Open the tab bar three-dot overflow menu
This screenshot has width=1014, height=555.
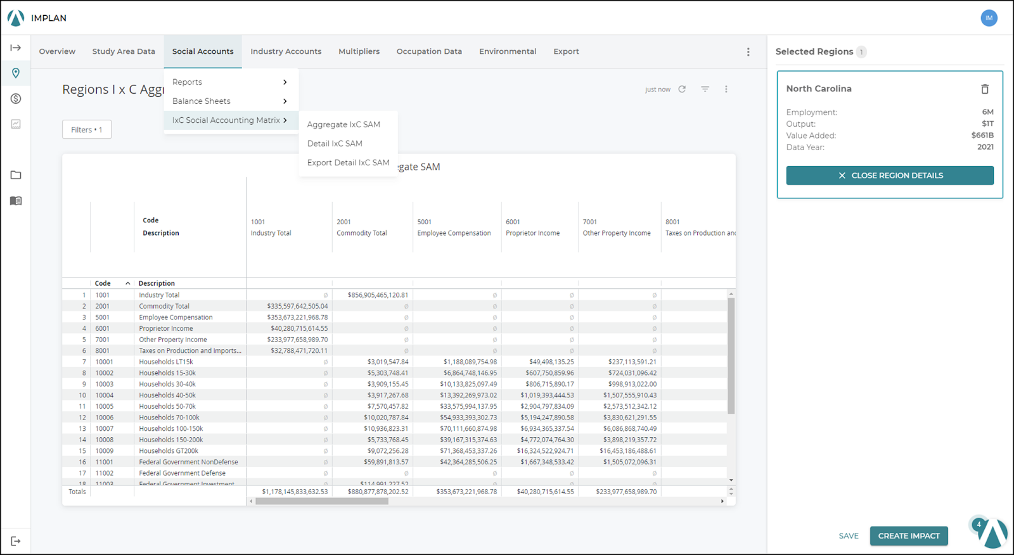coord(748,52)
